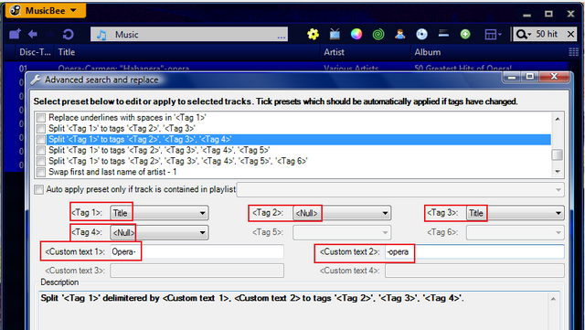Tick the highlighted three-tag Split preset checkbox
585x330 pixels.
pyautogui.click(x=41, y=139)
